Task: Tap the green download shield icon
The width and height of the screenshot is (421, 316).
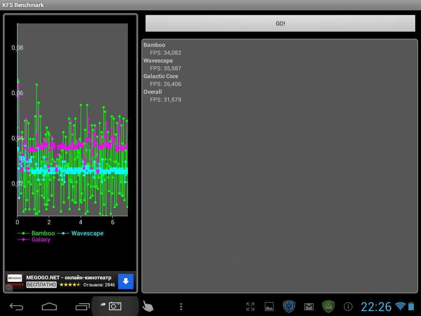Action: (328, 307)
